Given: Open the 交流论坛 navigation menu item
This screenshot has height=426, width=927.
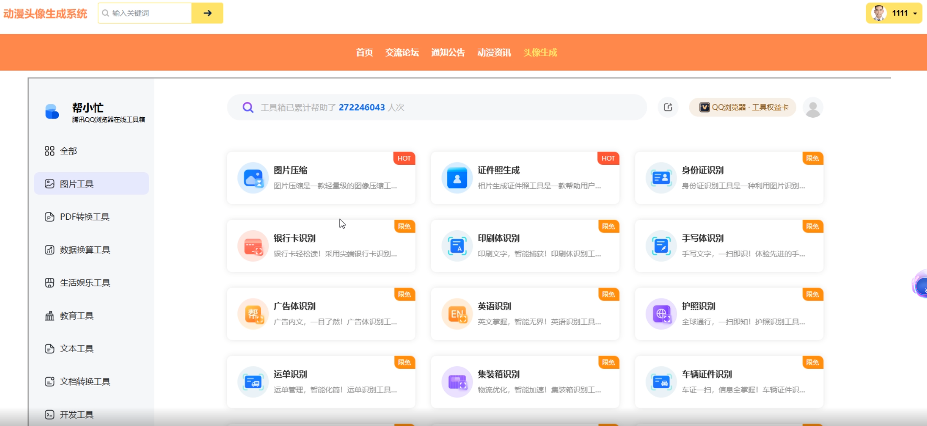Looking at the screenshot, I should [402, 53].
